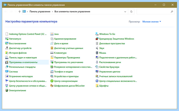Click the Учетные записи пользователей icon
179x111 pixels.
[97, 76]
